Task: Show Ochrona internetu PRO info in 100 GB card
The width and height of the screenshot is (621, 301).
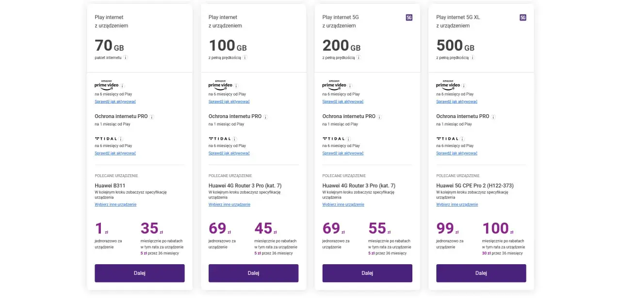Action: point(265,117)
